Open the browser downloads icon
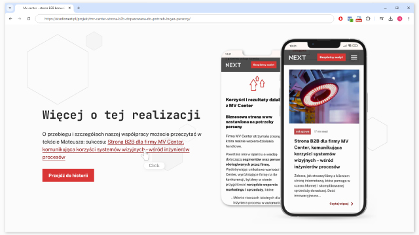Viewport: 419px width, 235px height. click(x=390, y=19)
